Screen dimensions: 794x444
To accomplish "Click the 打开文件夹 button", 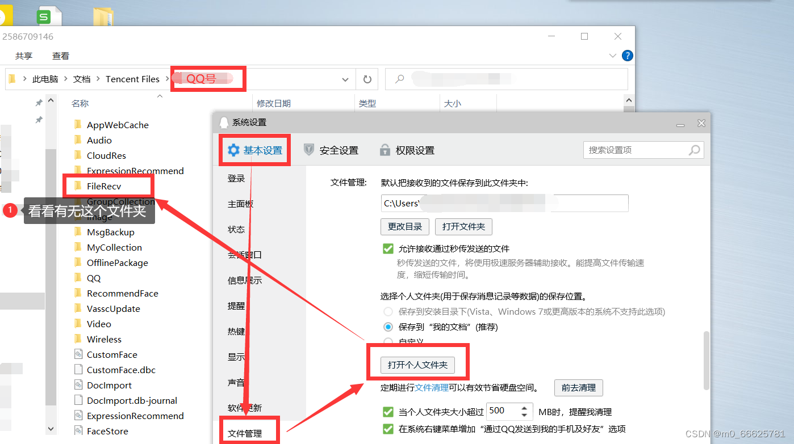I will 463,227.
